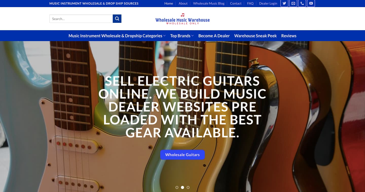Open the Twitter social icon
Image resolution: width=365 pixels, height=192 pixels.
tap(284, 3)
